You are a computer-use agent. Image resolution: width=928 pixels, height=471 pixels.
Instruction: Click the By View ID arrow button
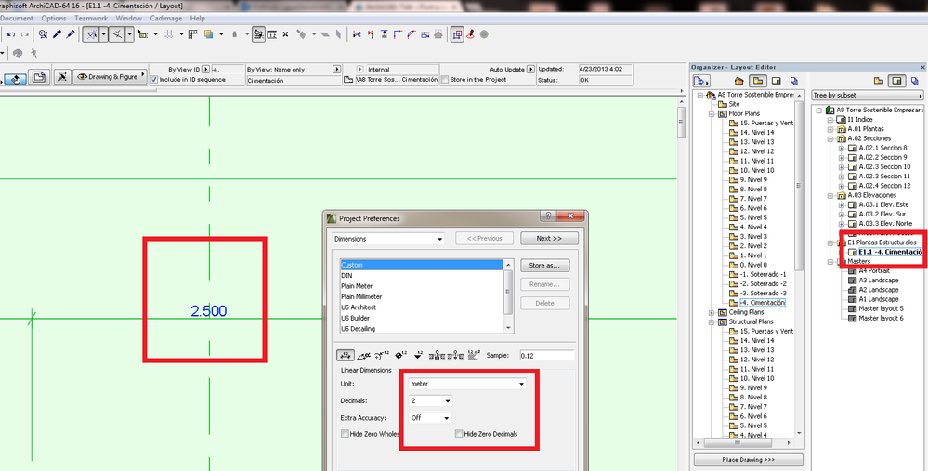pyautogui.click(x=206, y=70)
